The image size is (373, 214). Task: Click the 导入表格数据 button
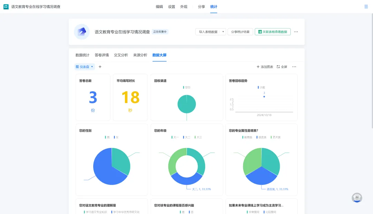click(x=208, y=32)
